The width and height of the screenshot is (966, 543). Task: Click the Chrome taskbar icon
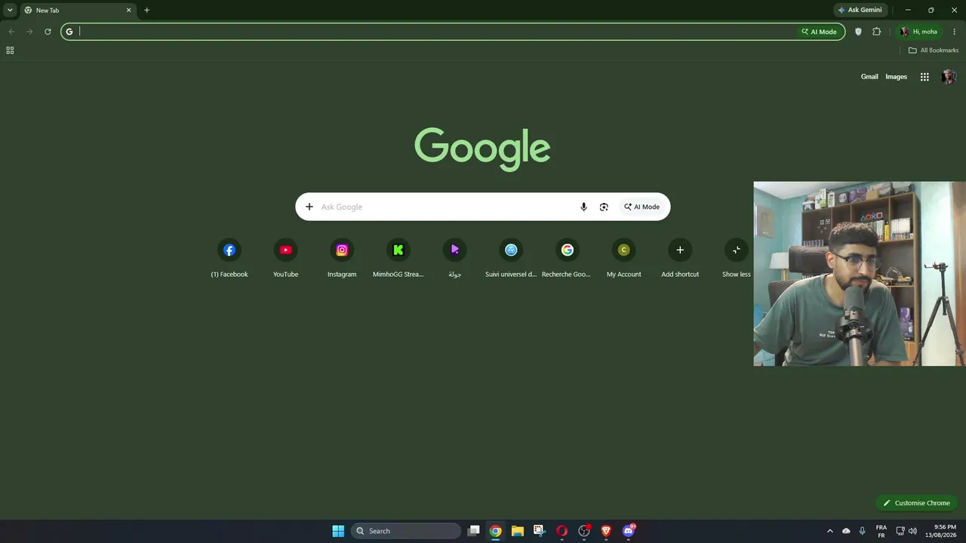495,531
